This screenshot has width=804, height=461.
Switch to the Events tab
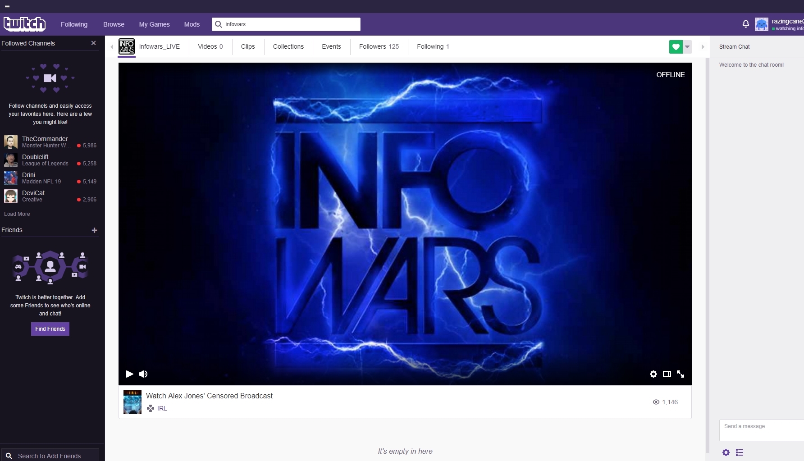331,46
